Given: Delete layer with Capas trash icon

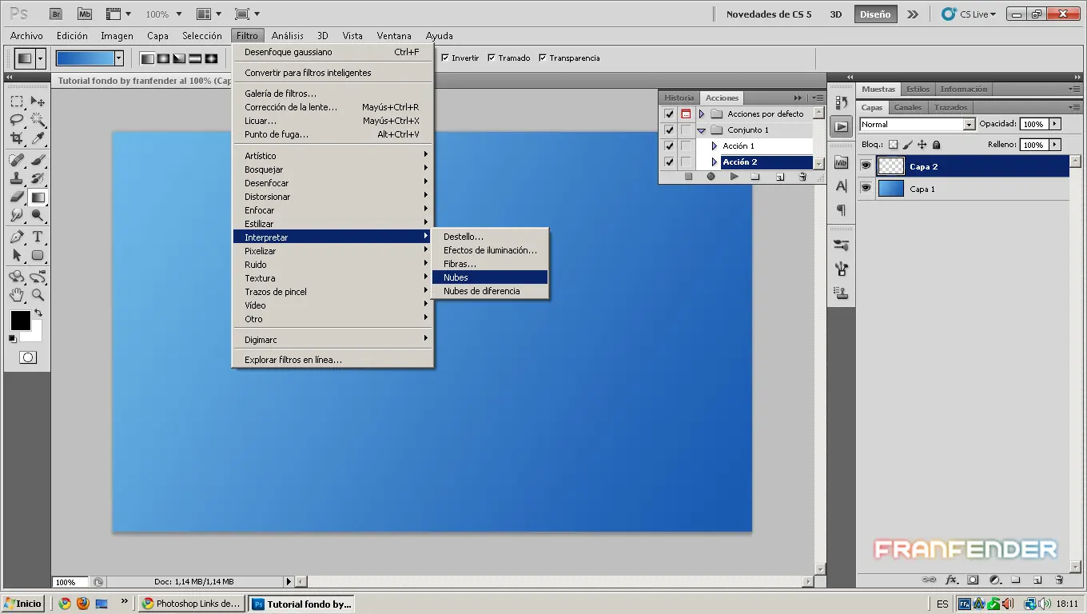Looking at the screenshot, I should coord(1059,580).
